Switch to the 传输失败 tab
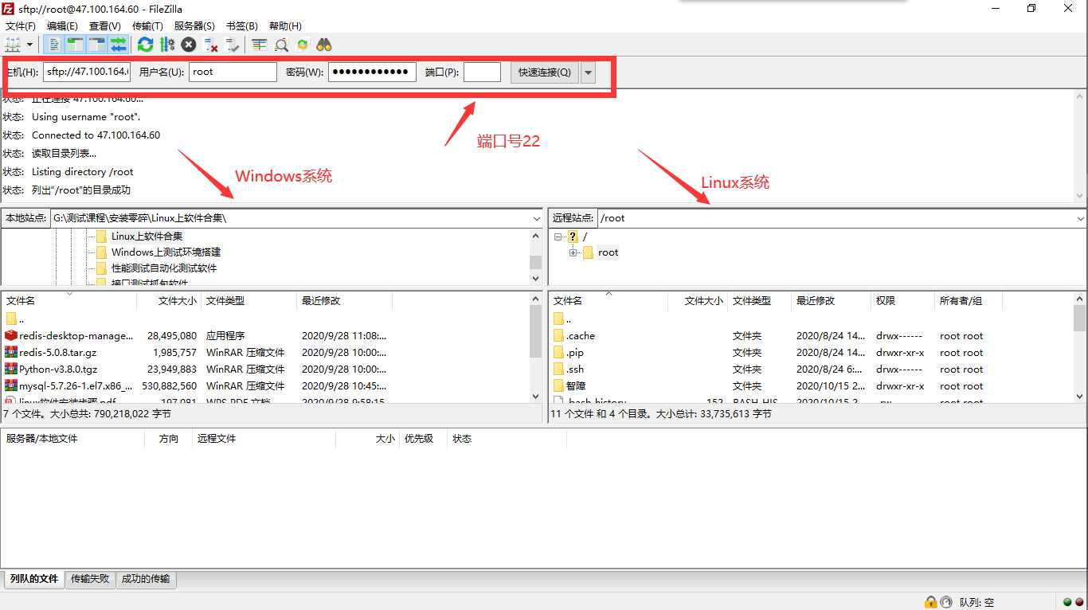The image size is (1088, 610). [90, 579]
